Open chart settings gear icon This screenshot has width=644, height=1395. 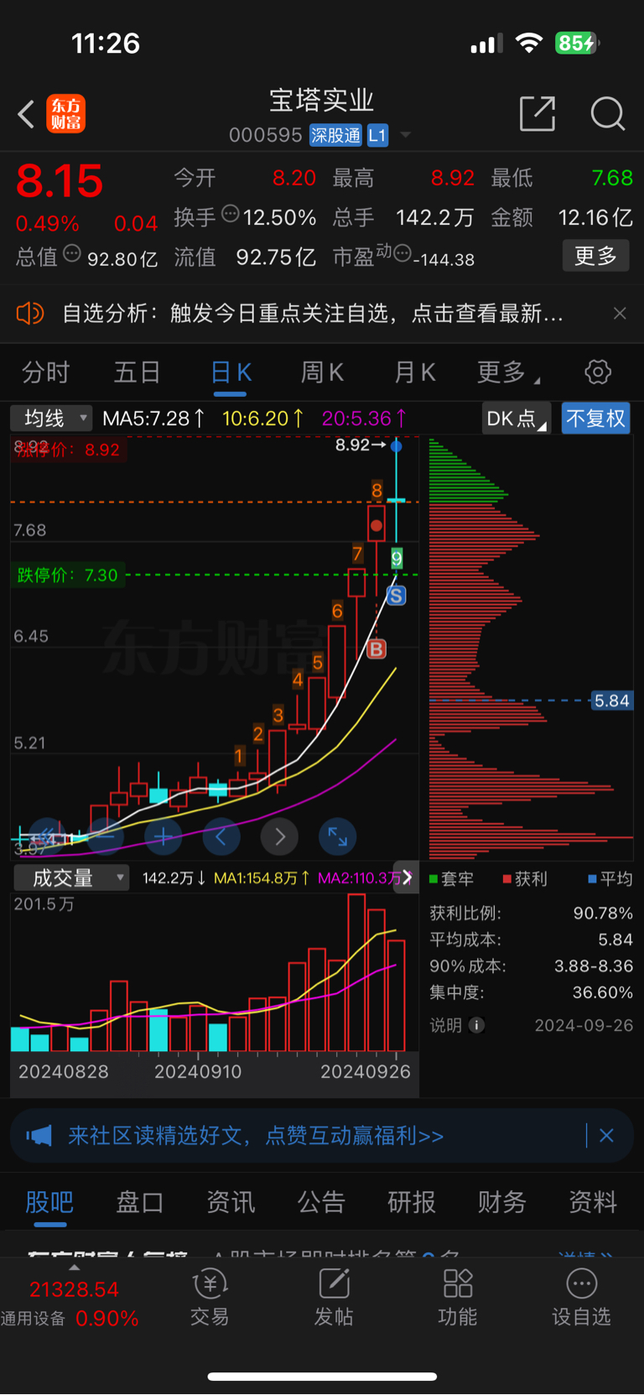pos(598,372)
